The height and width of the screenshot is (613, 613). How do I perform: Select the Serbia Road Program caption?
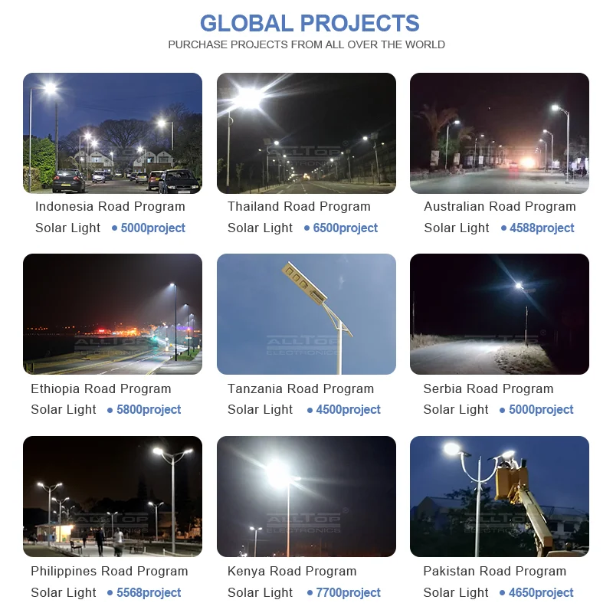pyautogui.click(x=488, y=389)
